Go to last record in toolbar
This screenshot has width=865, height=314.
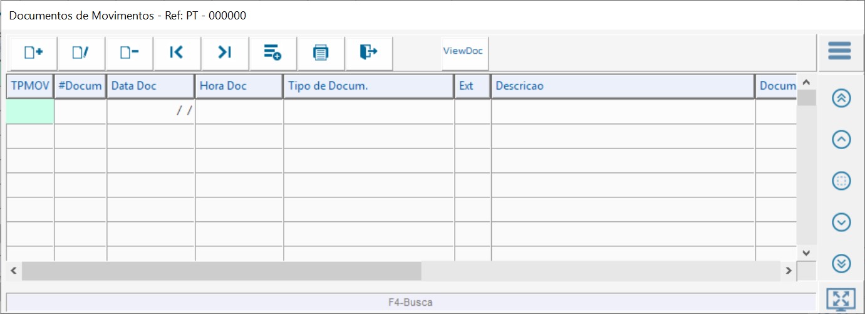coord(225,53)
